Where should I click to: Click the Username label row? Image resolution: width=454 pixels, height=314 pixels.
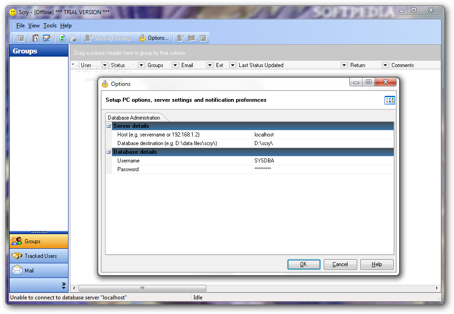coord(182,161)
